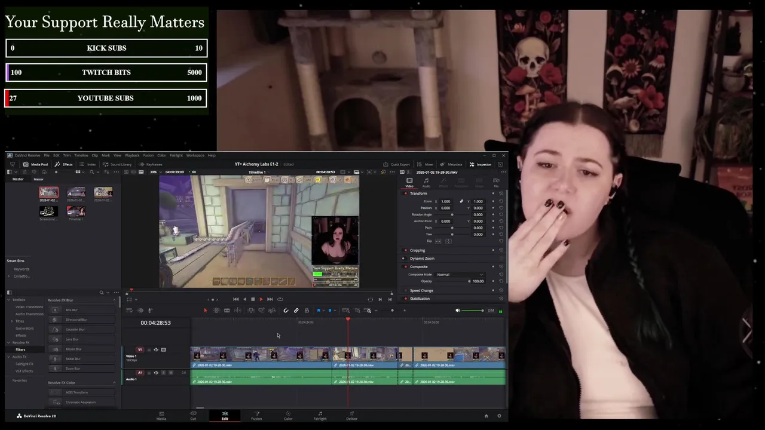
Task: Open the Playback menu
Action: point(132,155)
